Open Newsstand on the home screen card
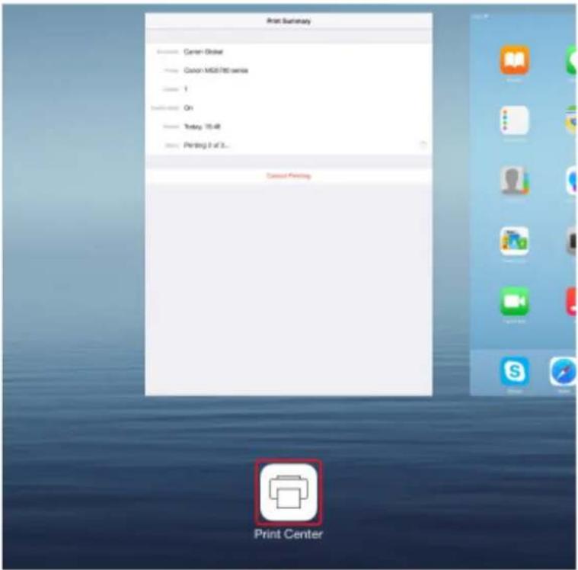Image resolution: width=578 pixels, height=570 pixels. pyautogui.click(x=515, y=241)
